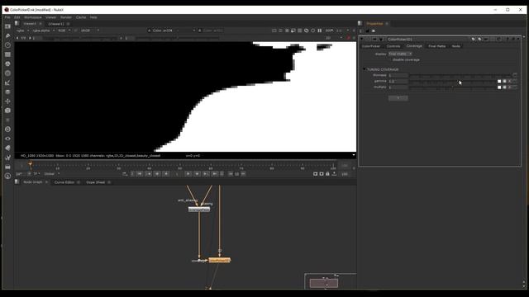The height and width of the screenshot is (297, 529).
Task: Click the multiply slider track
Action: tap(453, 87)
